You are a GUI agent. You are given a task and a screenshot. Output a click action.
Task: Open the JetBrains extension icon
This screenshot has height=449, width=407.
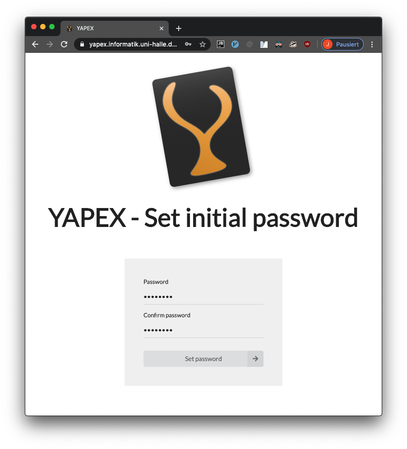point(221,44)
